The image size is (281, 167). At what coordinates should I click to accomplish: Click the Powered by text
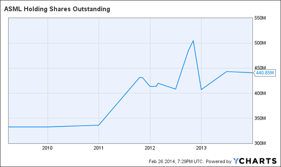(x=219, y=161)
